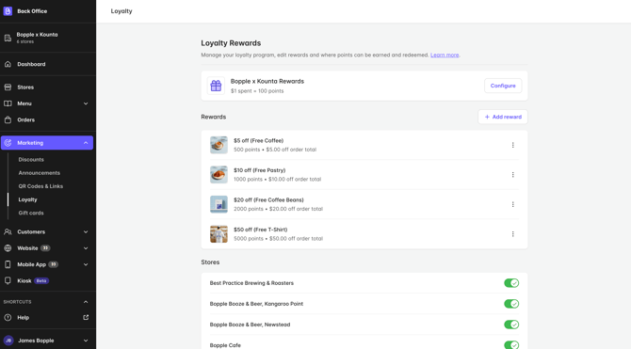The width and height of the screenshot is (631, 349).
Task: Click the Free Pastry reward thumbnail
Action: (x=218, y=175)
